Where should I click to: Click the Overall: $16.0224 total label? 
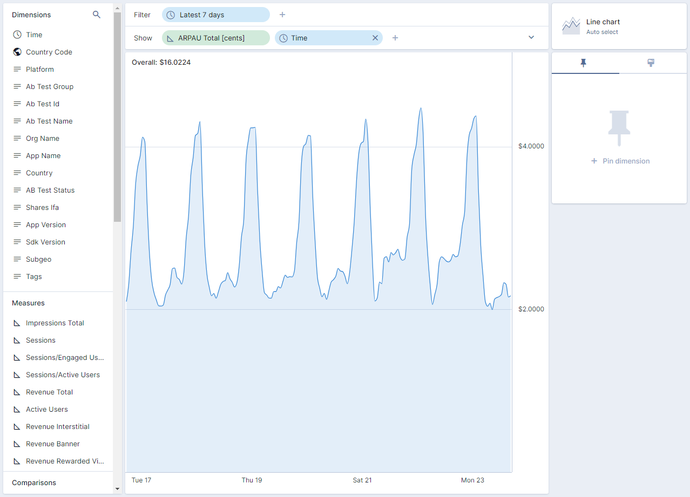(x=161, y=62)
